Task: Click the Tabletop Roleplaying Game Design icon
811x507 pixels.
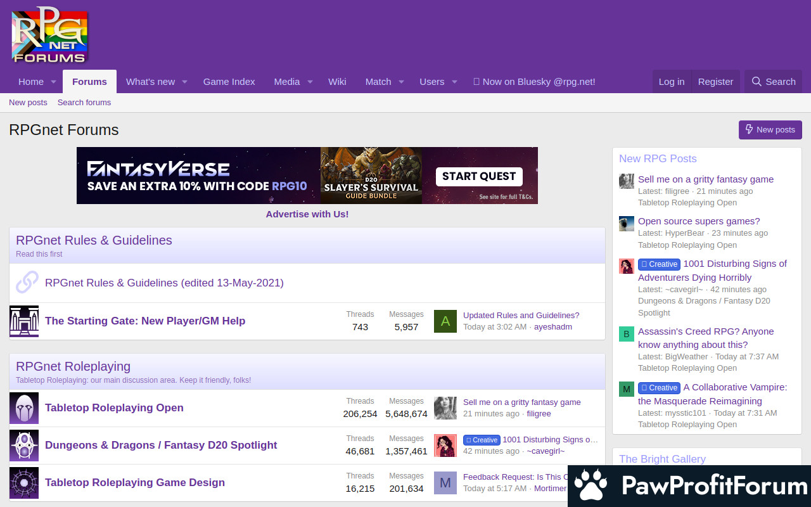Action: (x=24, y=483)
